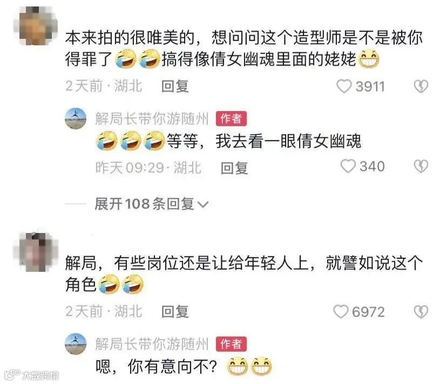Click chevron next to 108条回复

pos(203,204)
